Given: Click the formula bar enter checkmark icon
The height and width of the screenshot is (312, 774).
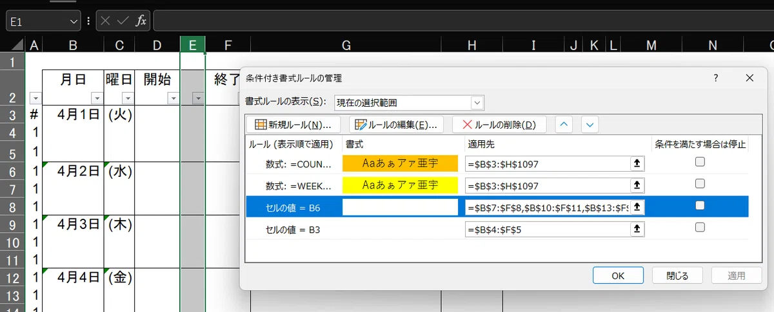Looking at the screenshot, I should click(x=124, y=21).
